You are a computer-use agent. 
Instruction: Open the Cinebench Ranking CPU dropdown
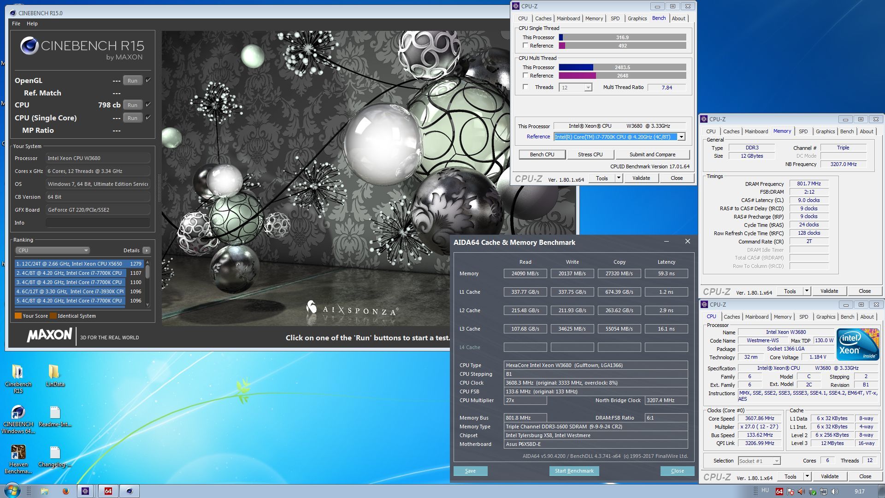[52, 250]
